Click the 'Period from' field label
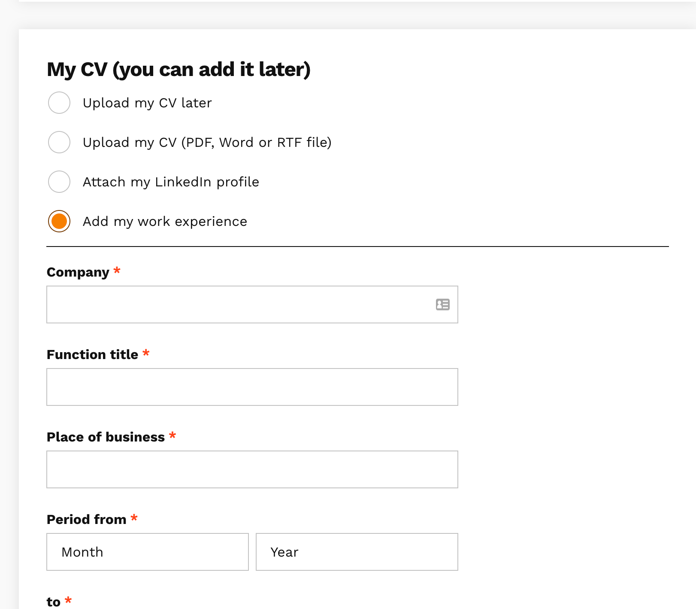Image resolution: width=696 pixels, height=609 pixels. pos(86,520)
